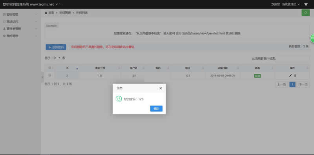Screen dimensions: 314x155
Task: Click the 添加密码 button
Action: pyautogui.click(x=56, y=47)
